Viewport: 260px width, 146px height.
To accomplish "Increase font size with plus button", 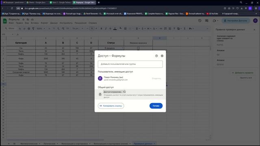I will tap(96, 29).
